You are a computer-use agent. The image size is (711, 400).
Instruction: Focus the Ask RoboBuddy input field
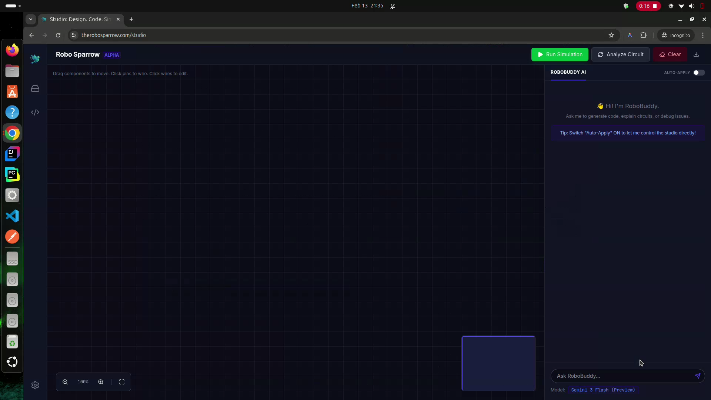pyautogui.click(x=622, y=376)
